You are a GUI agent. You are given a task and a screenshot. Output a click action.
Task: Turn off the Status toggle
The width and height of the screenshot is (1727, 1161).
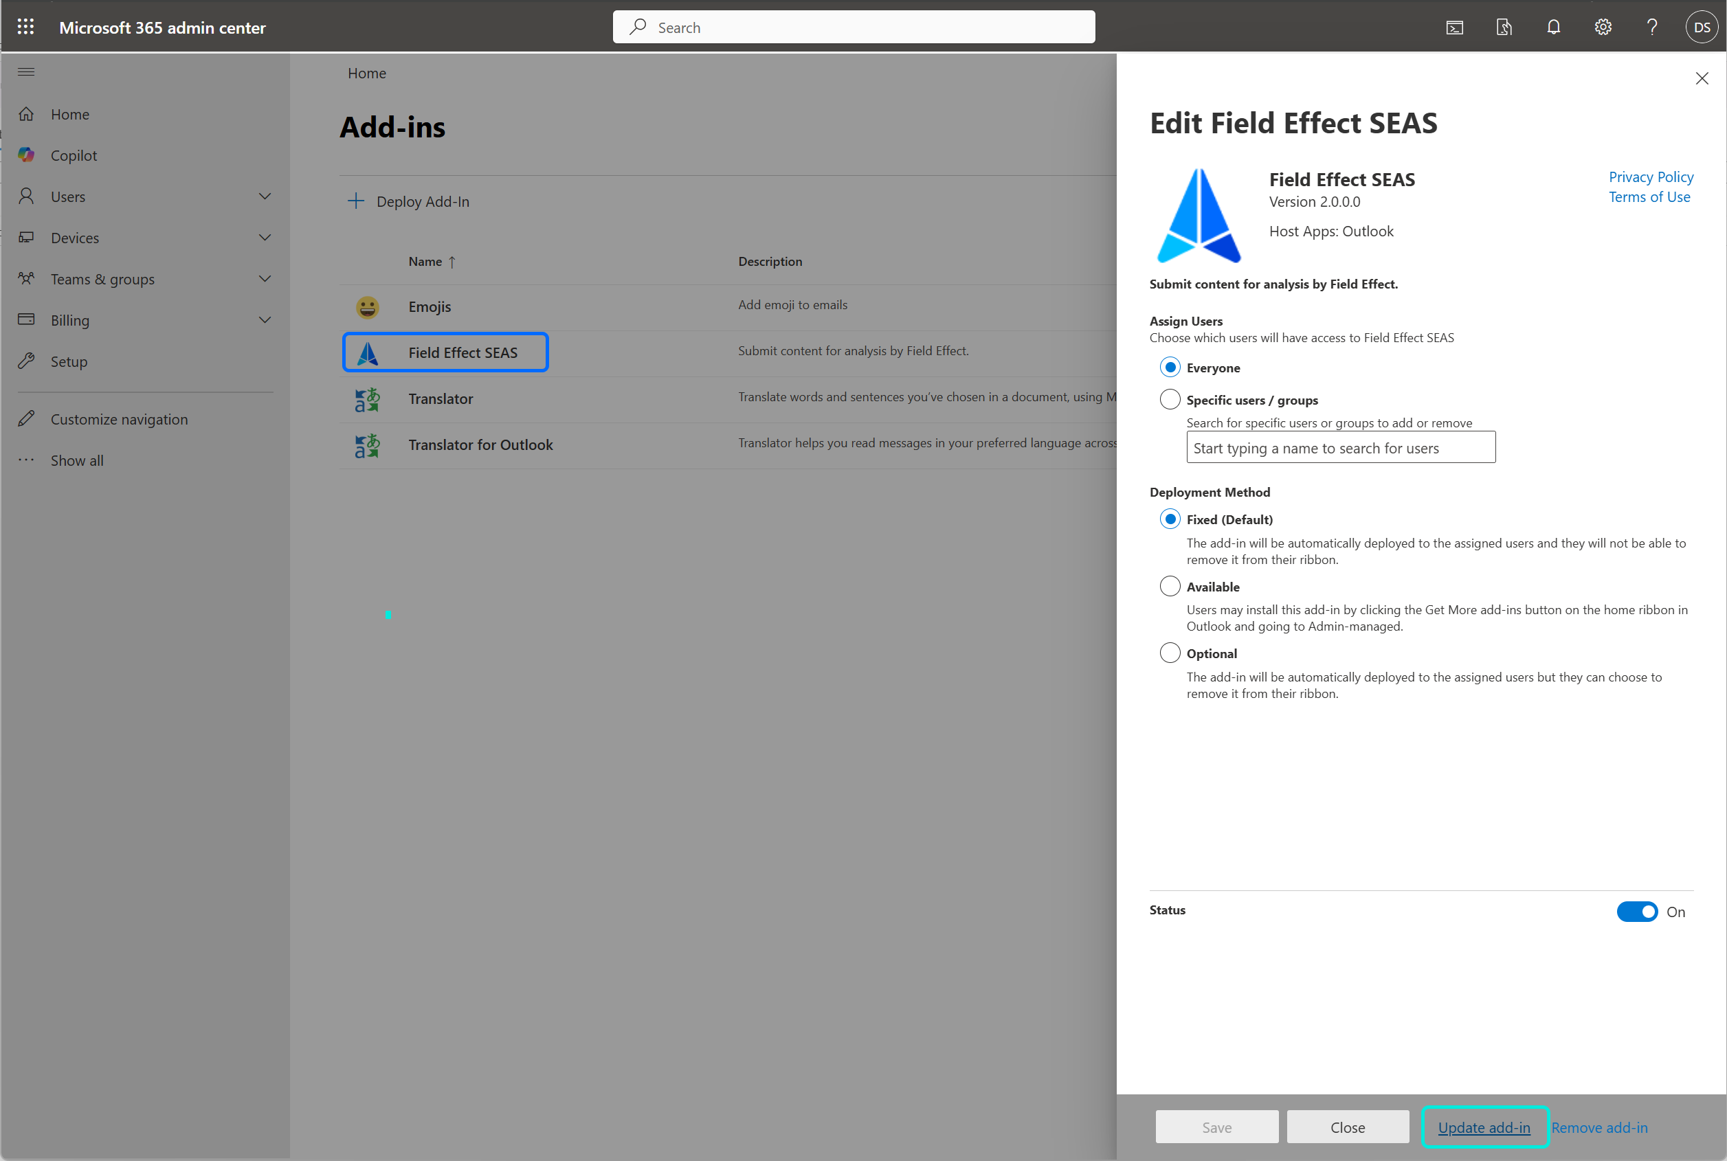pos(1637,912)
